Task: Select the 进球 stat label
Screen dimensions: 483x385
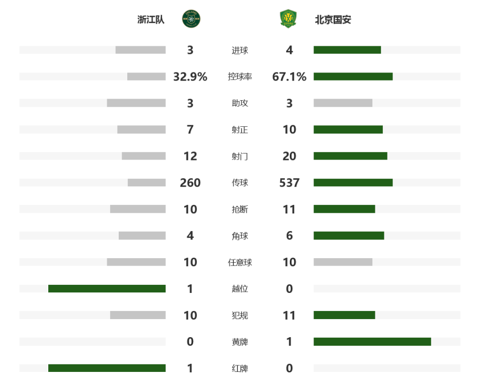Action: pyautogui.click(x=239, y=50)
